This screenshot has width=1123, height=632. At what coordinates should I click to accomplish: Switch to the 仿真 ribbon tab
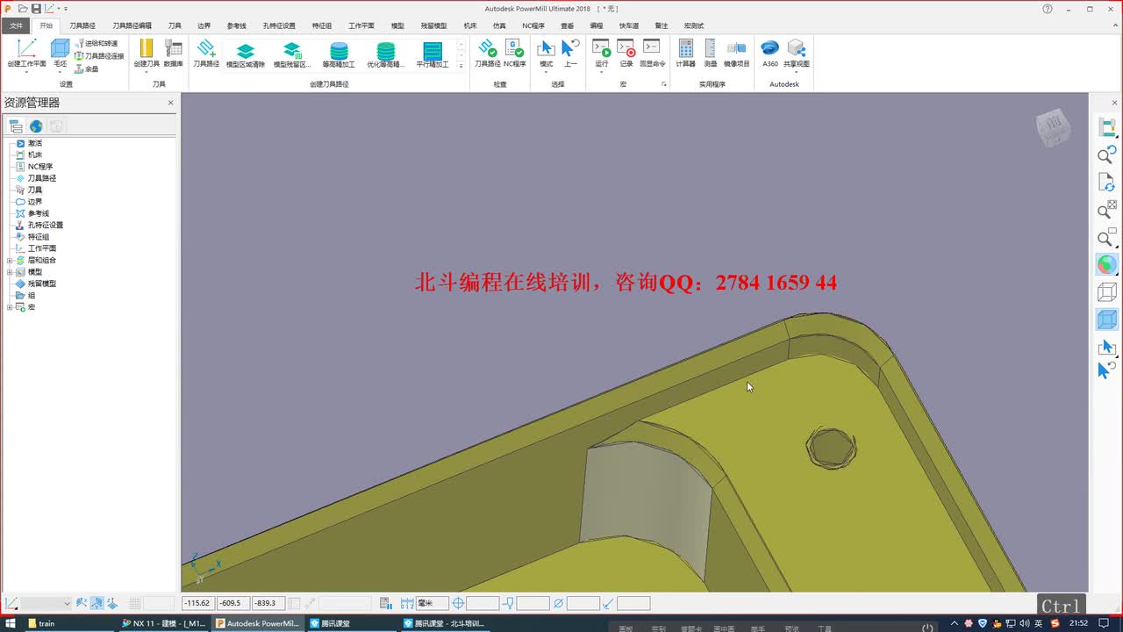coord(499,25)
